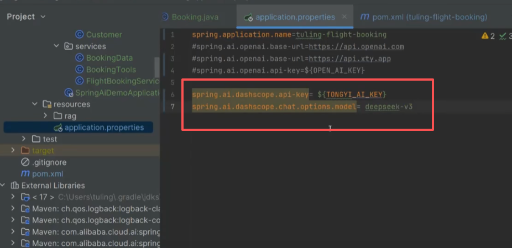Open the https://api.xty.app link
The width and height of the screenshot is (512, 248).
pyautogui.click(x=349, y=59)
